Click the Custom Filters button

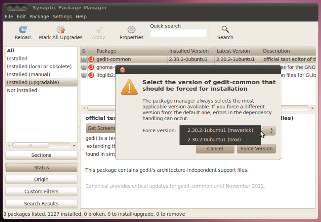pos(41,192)
